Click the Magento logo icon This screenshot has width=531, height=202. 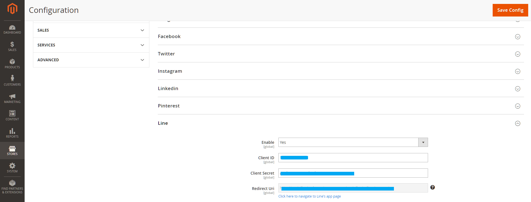(12, 9)
